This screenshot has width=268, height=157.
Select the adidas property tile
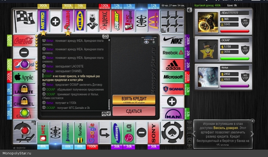tap(173, 65)
